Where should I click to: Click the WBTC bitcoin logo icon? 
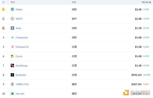pyautogui.click(x=12, y=19)
